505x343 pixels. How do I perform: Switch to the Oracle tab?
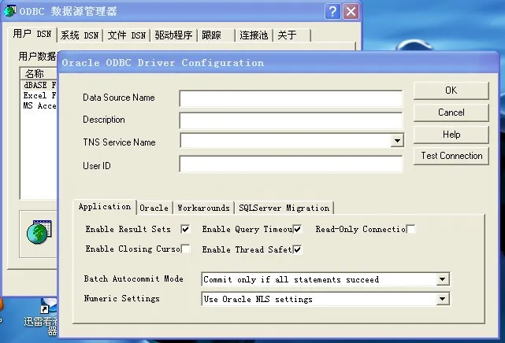click(x=154, y=208)
